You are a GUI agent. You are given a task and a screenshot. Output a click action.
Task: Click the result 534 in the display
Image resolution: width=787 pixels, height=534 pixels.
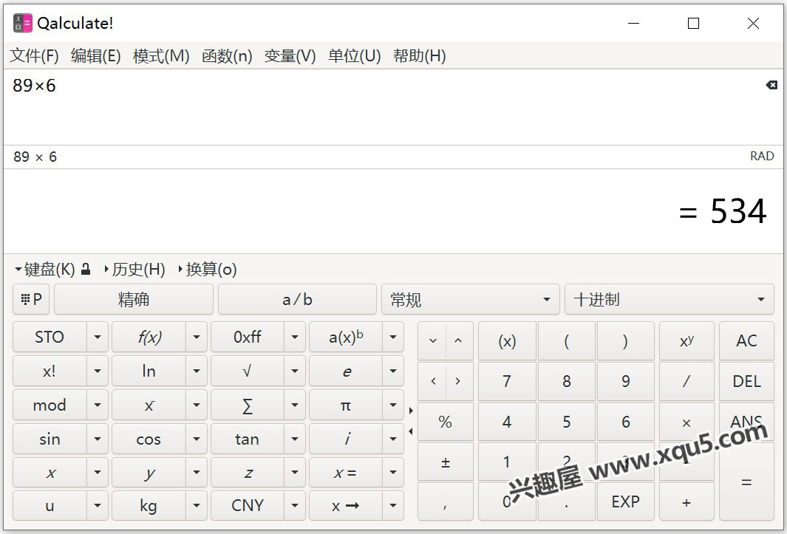[x=738, y=211]
